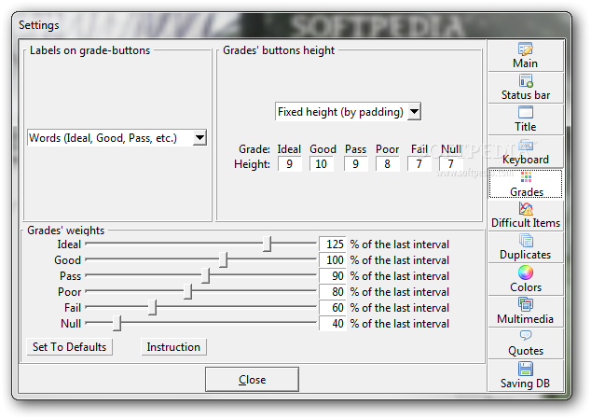Open the Main settings icon
Image resolution: width=591 pixels, height=419 pixels.
pyautogui.click(x=525, y=49)
